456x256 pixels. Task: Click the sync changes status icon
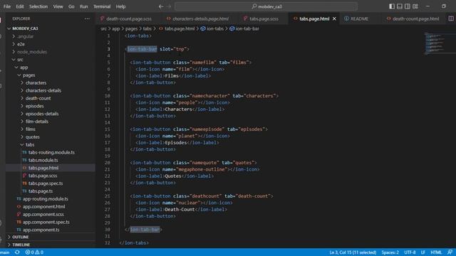click(17, 252)
